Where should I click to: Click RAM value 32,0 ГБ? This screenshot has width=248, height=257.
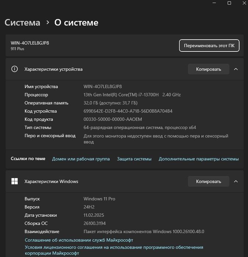point(110,103)
